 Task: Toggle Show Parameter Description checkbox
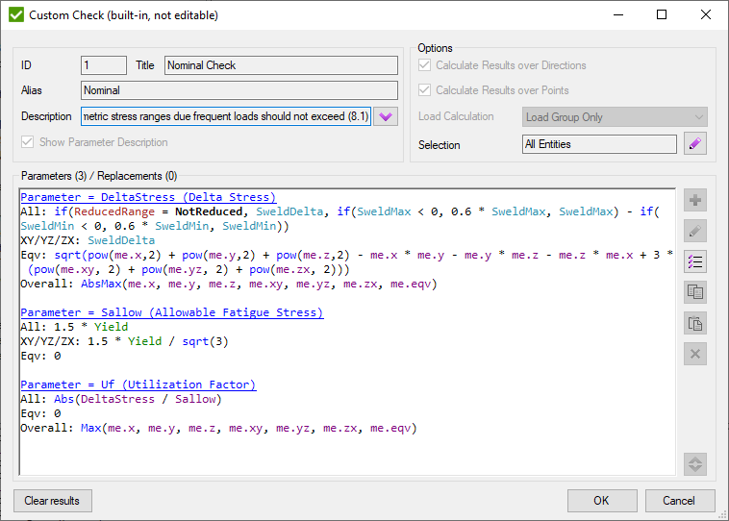[28, 142]
